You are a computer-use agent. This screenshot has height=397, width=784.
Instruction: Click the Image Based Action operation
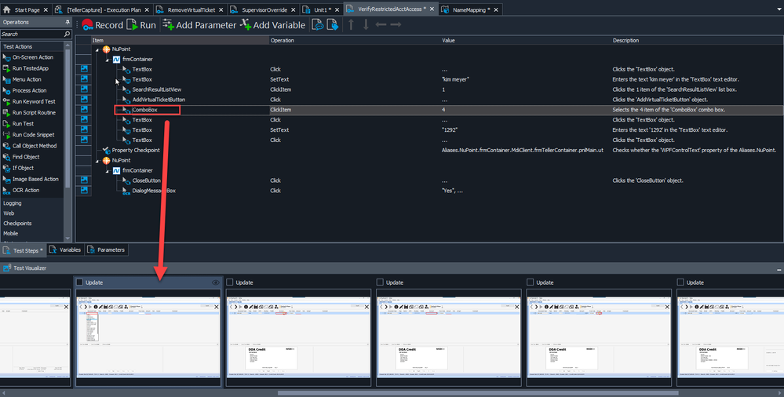[35, 179]
